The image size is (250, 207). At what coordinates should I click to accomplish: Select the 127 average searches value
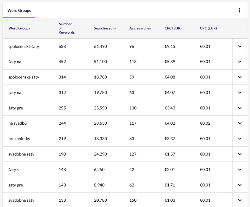pos(133,154)
